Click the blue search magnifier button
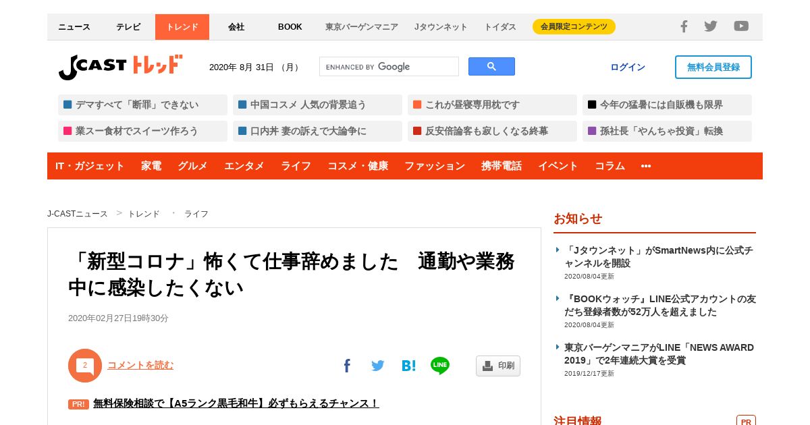The width and height of the screenshot is (810, 425). pos(491,67)
